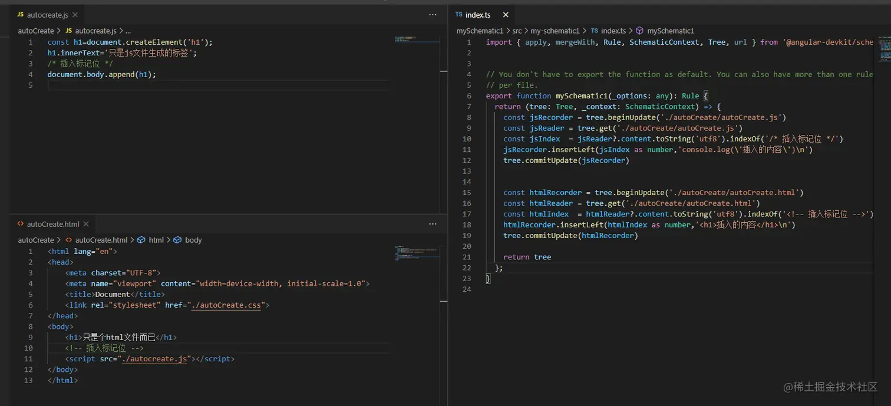Activate the index.ts tab

(x=477, y=15)
